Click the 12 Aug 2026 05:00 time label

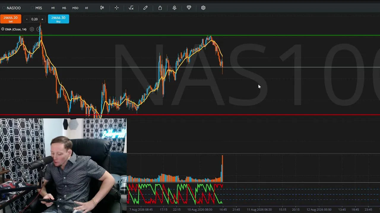click(x=319, y=209)
